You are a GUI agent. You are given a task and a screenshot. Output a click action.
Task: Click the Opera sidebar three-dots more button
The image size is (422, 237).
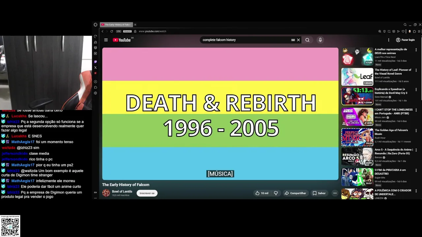point(96,198)
